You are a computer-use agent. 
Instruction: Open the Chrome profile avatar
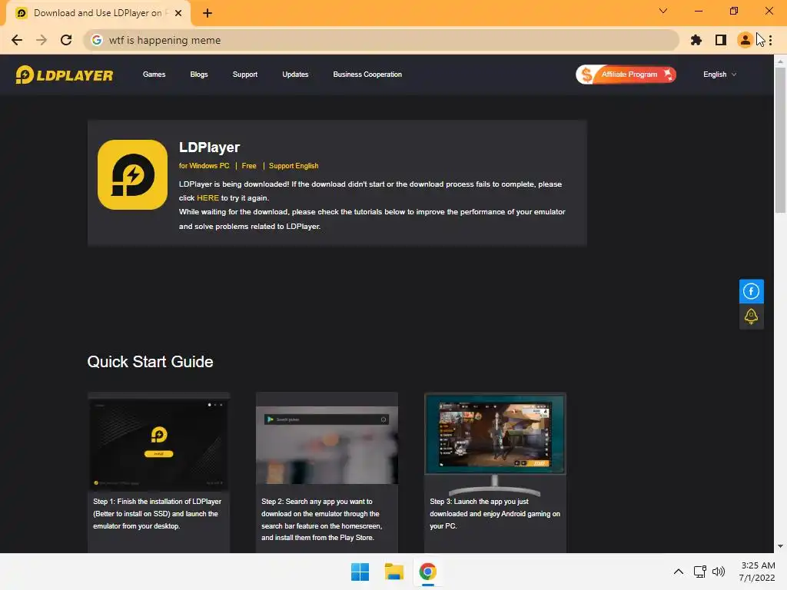[745, 40]
